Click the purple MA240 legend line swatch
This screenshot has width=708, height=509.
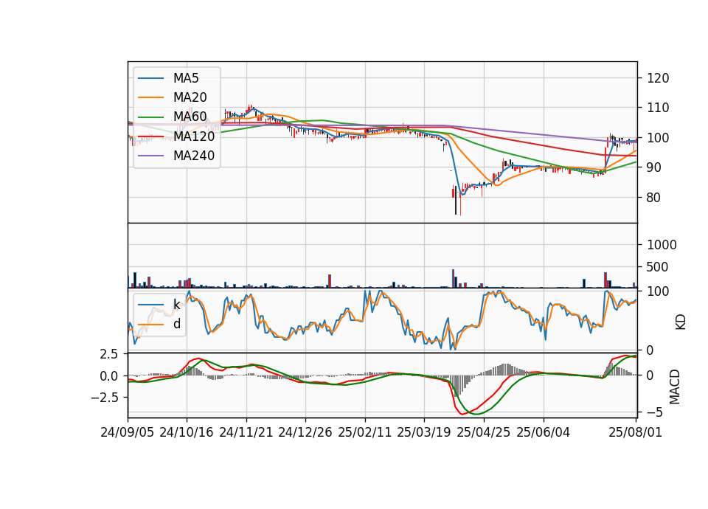pyautogui.click(x=150, y=156)
